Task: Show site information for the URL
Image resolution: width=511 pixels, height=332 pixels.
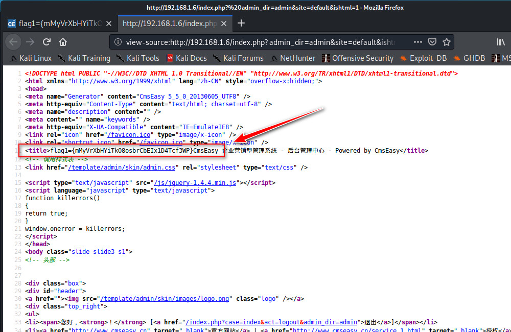Action: click(118, 42)
